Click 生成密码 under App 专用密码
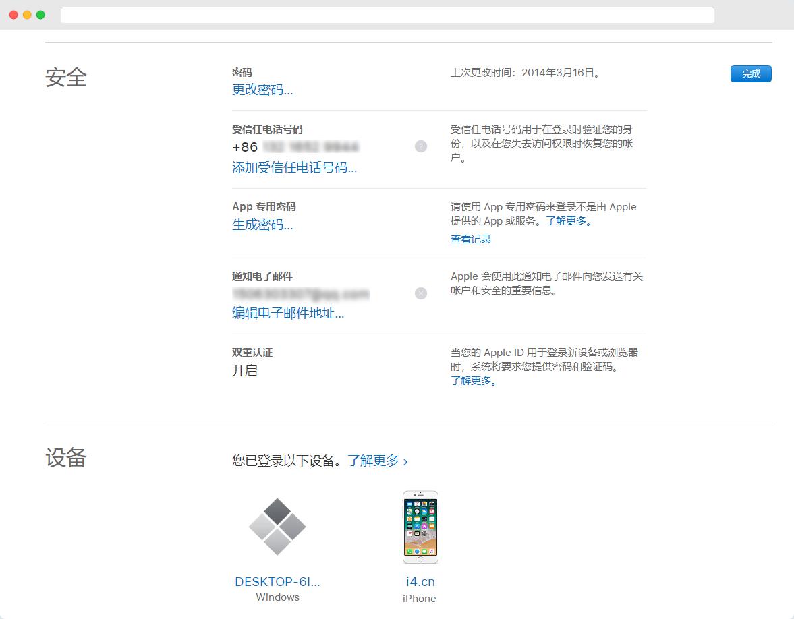Viewport: 794px width, 619px height. pyautogui.click(x=261, y=225)
